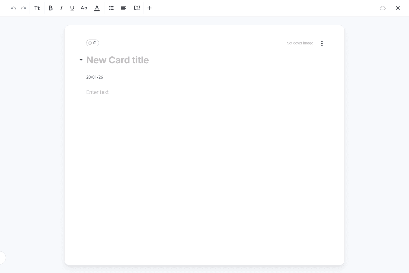Image resolution: width=409 pixels, height=273 pixels.
Task: Click the Enter text body area
Action: 97,92
